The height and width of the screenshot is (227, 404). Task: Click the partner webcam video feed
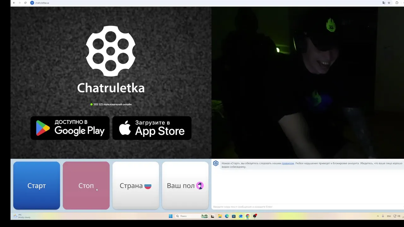(x=308, y=83)
